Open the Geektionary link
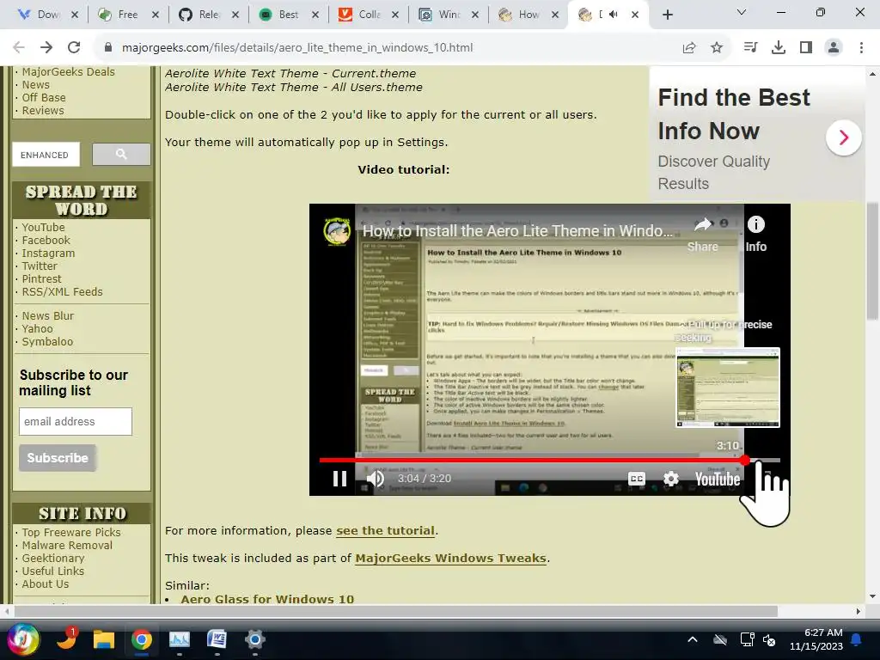 click(53, 558)
